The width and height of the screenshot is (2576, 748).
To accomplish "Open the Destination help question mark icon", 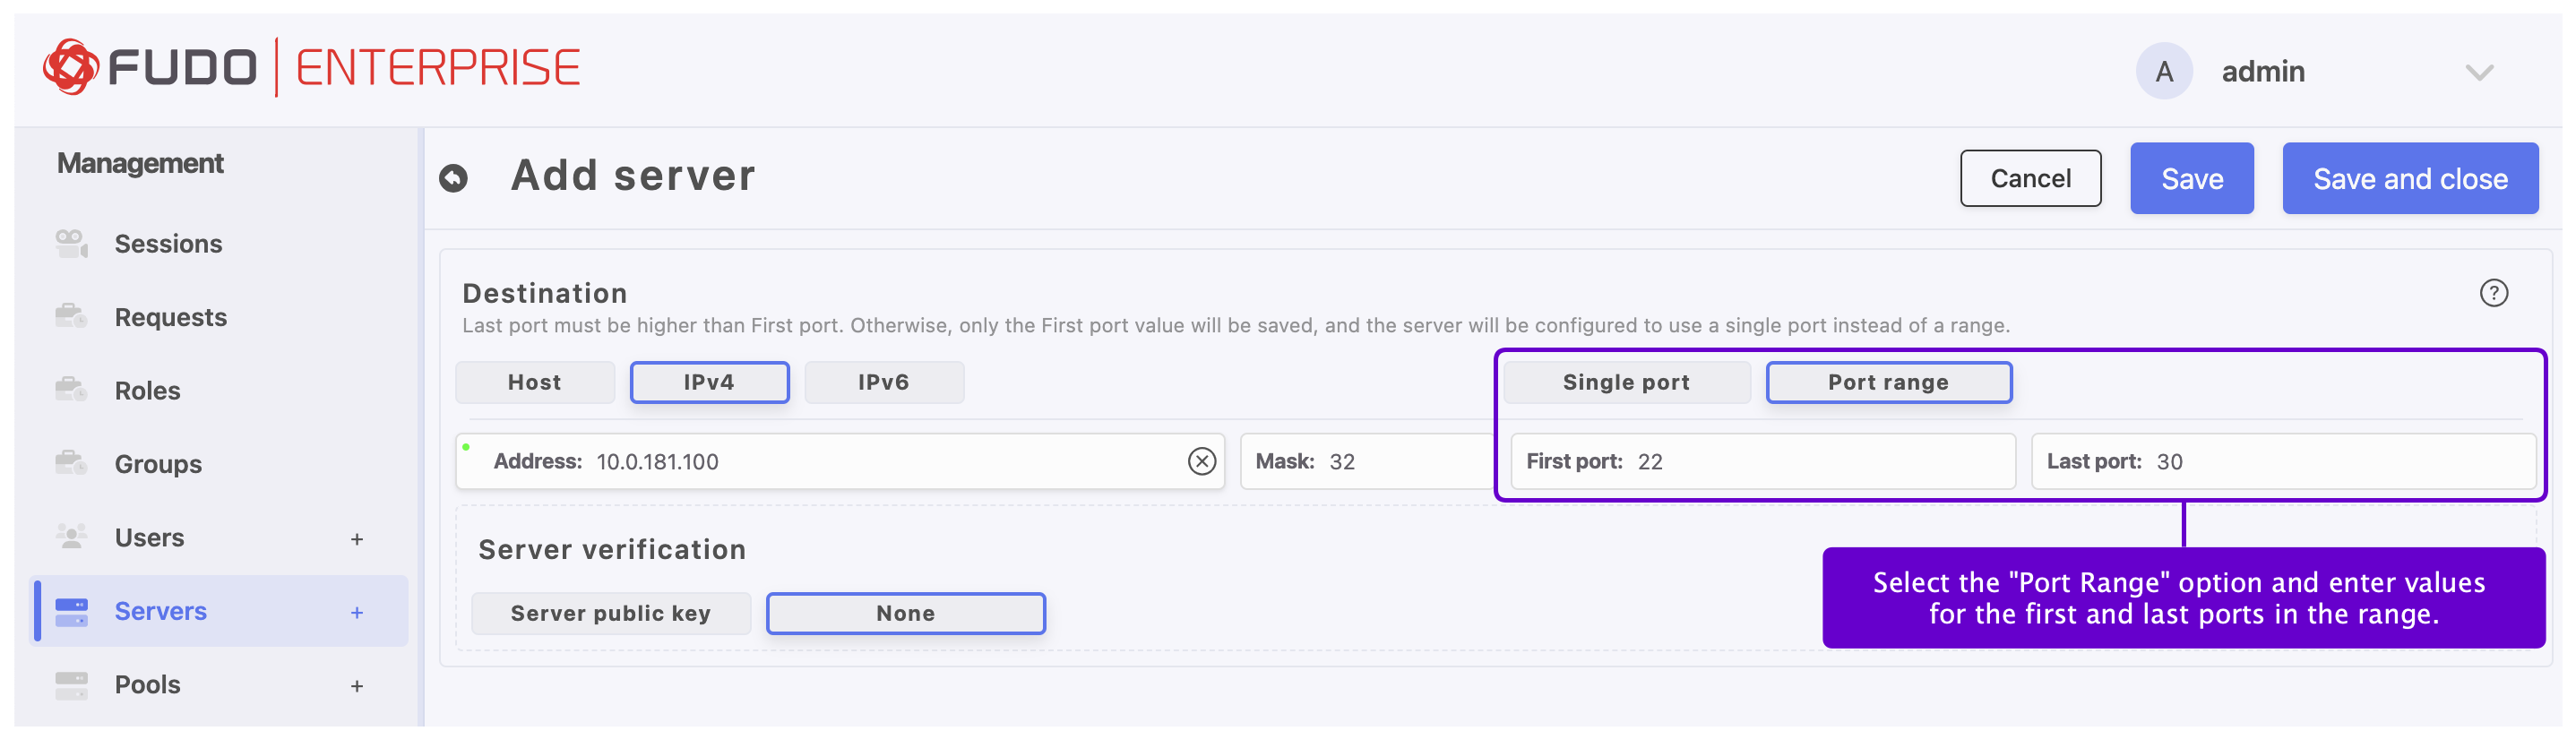I will (x=2493, y=293).
